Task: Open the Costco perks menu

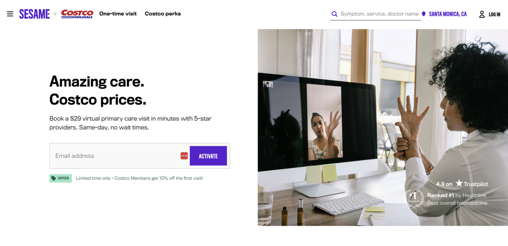Action: (163, 14)
